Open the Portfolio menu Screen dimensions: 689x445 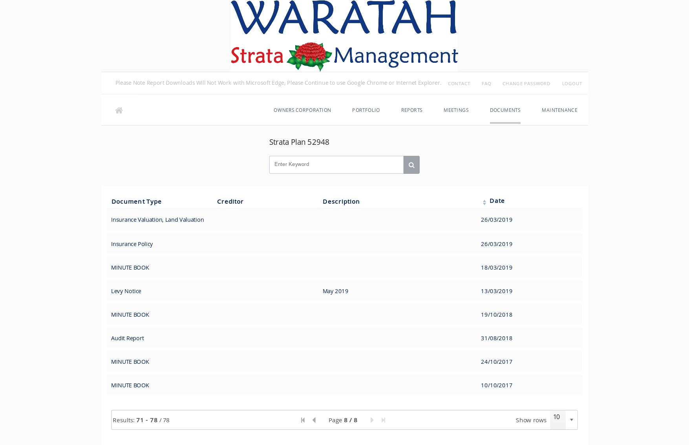tap(366, 110)
